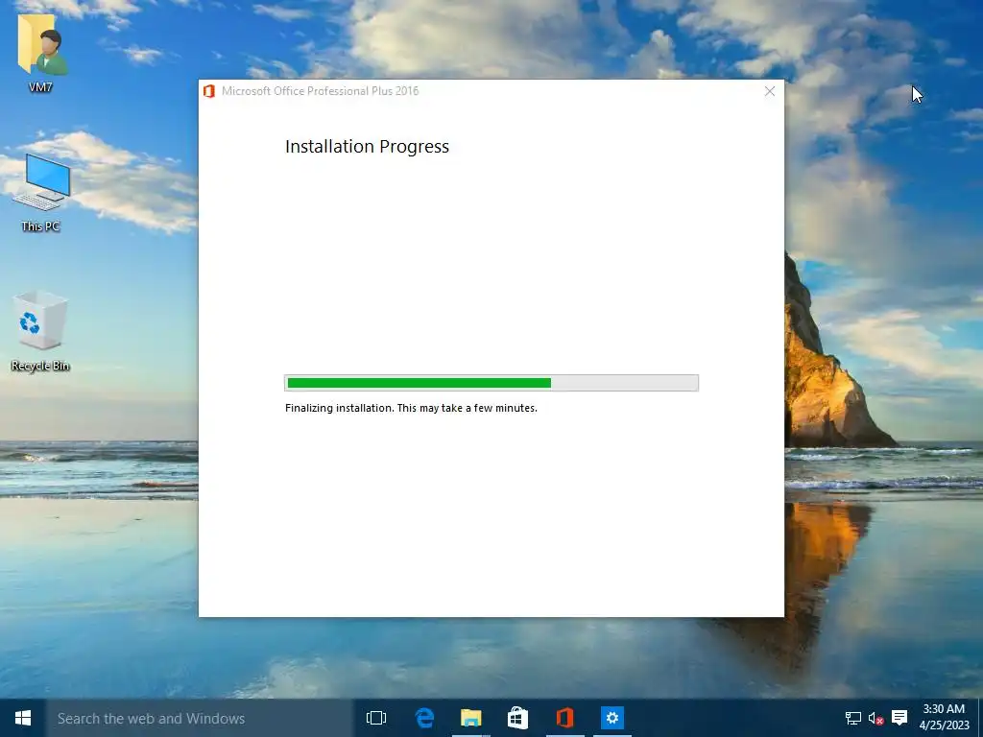983x737 pixels.
Task: Select the Recycle Bin desktop icon
Action: 40,331
